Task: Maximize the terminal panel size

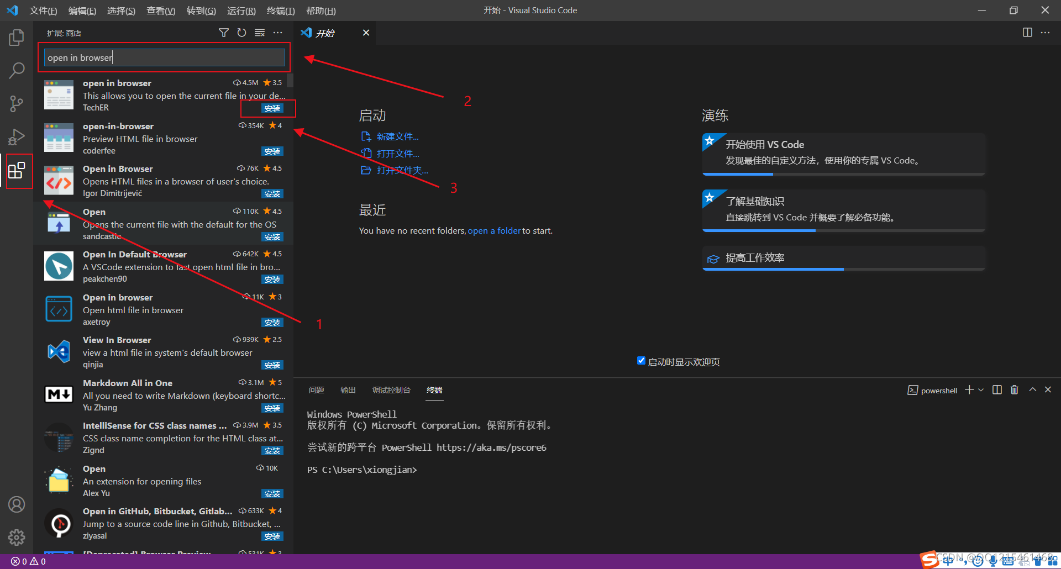Action: tap(1032, 390)
